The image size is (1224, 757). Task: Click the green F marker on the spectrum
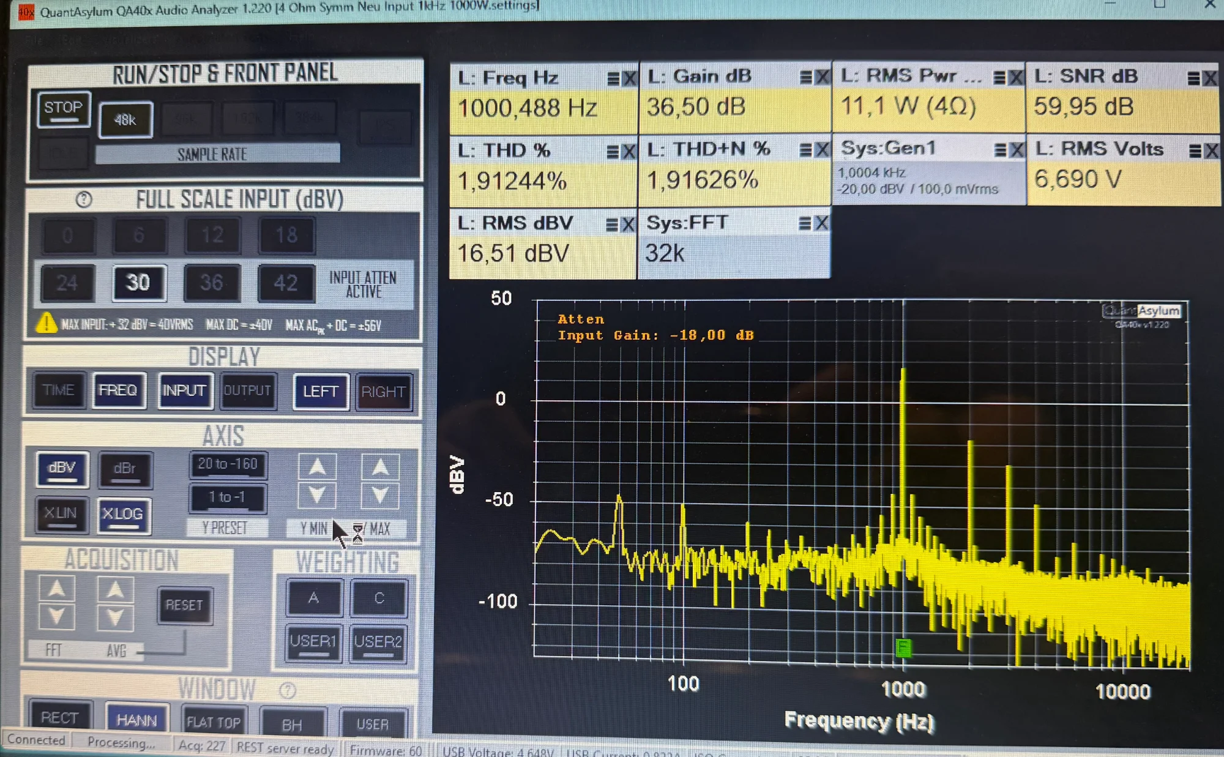[x=903, y=647]
